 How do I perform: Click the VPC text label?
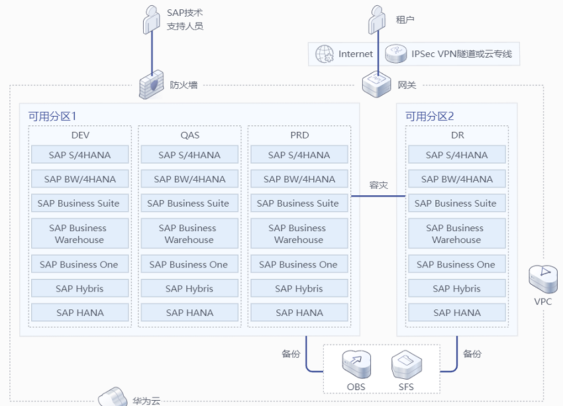543,301
